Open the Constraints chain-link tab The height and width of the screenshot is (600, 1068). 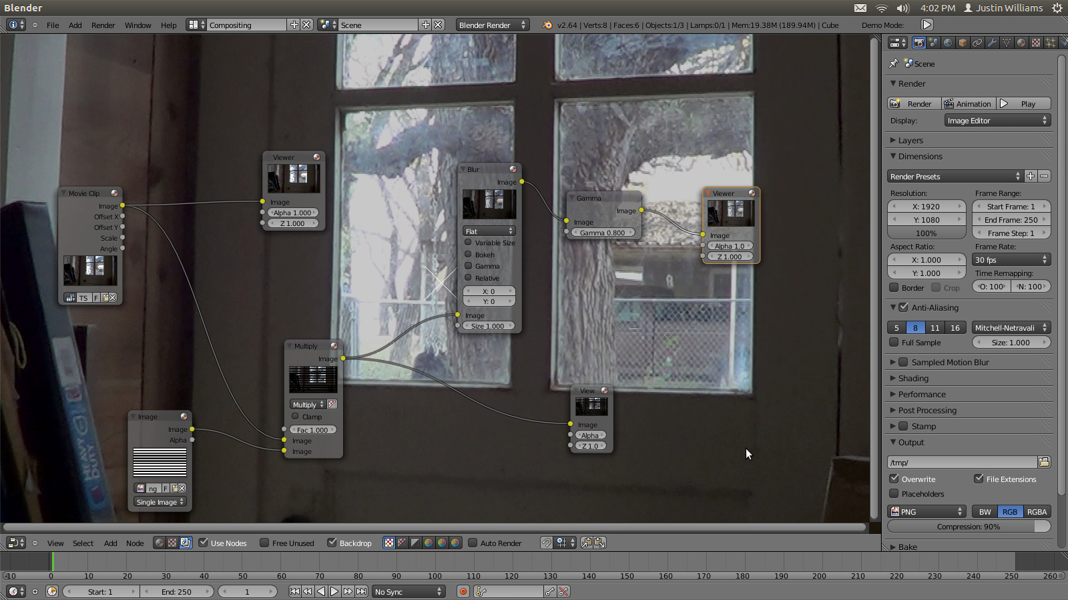tap(977, 43)
